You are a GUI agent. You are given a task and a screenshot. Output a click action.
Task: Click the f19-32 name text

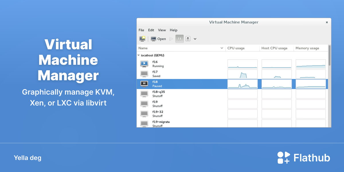[158, 112]
